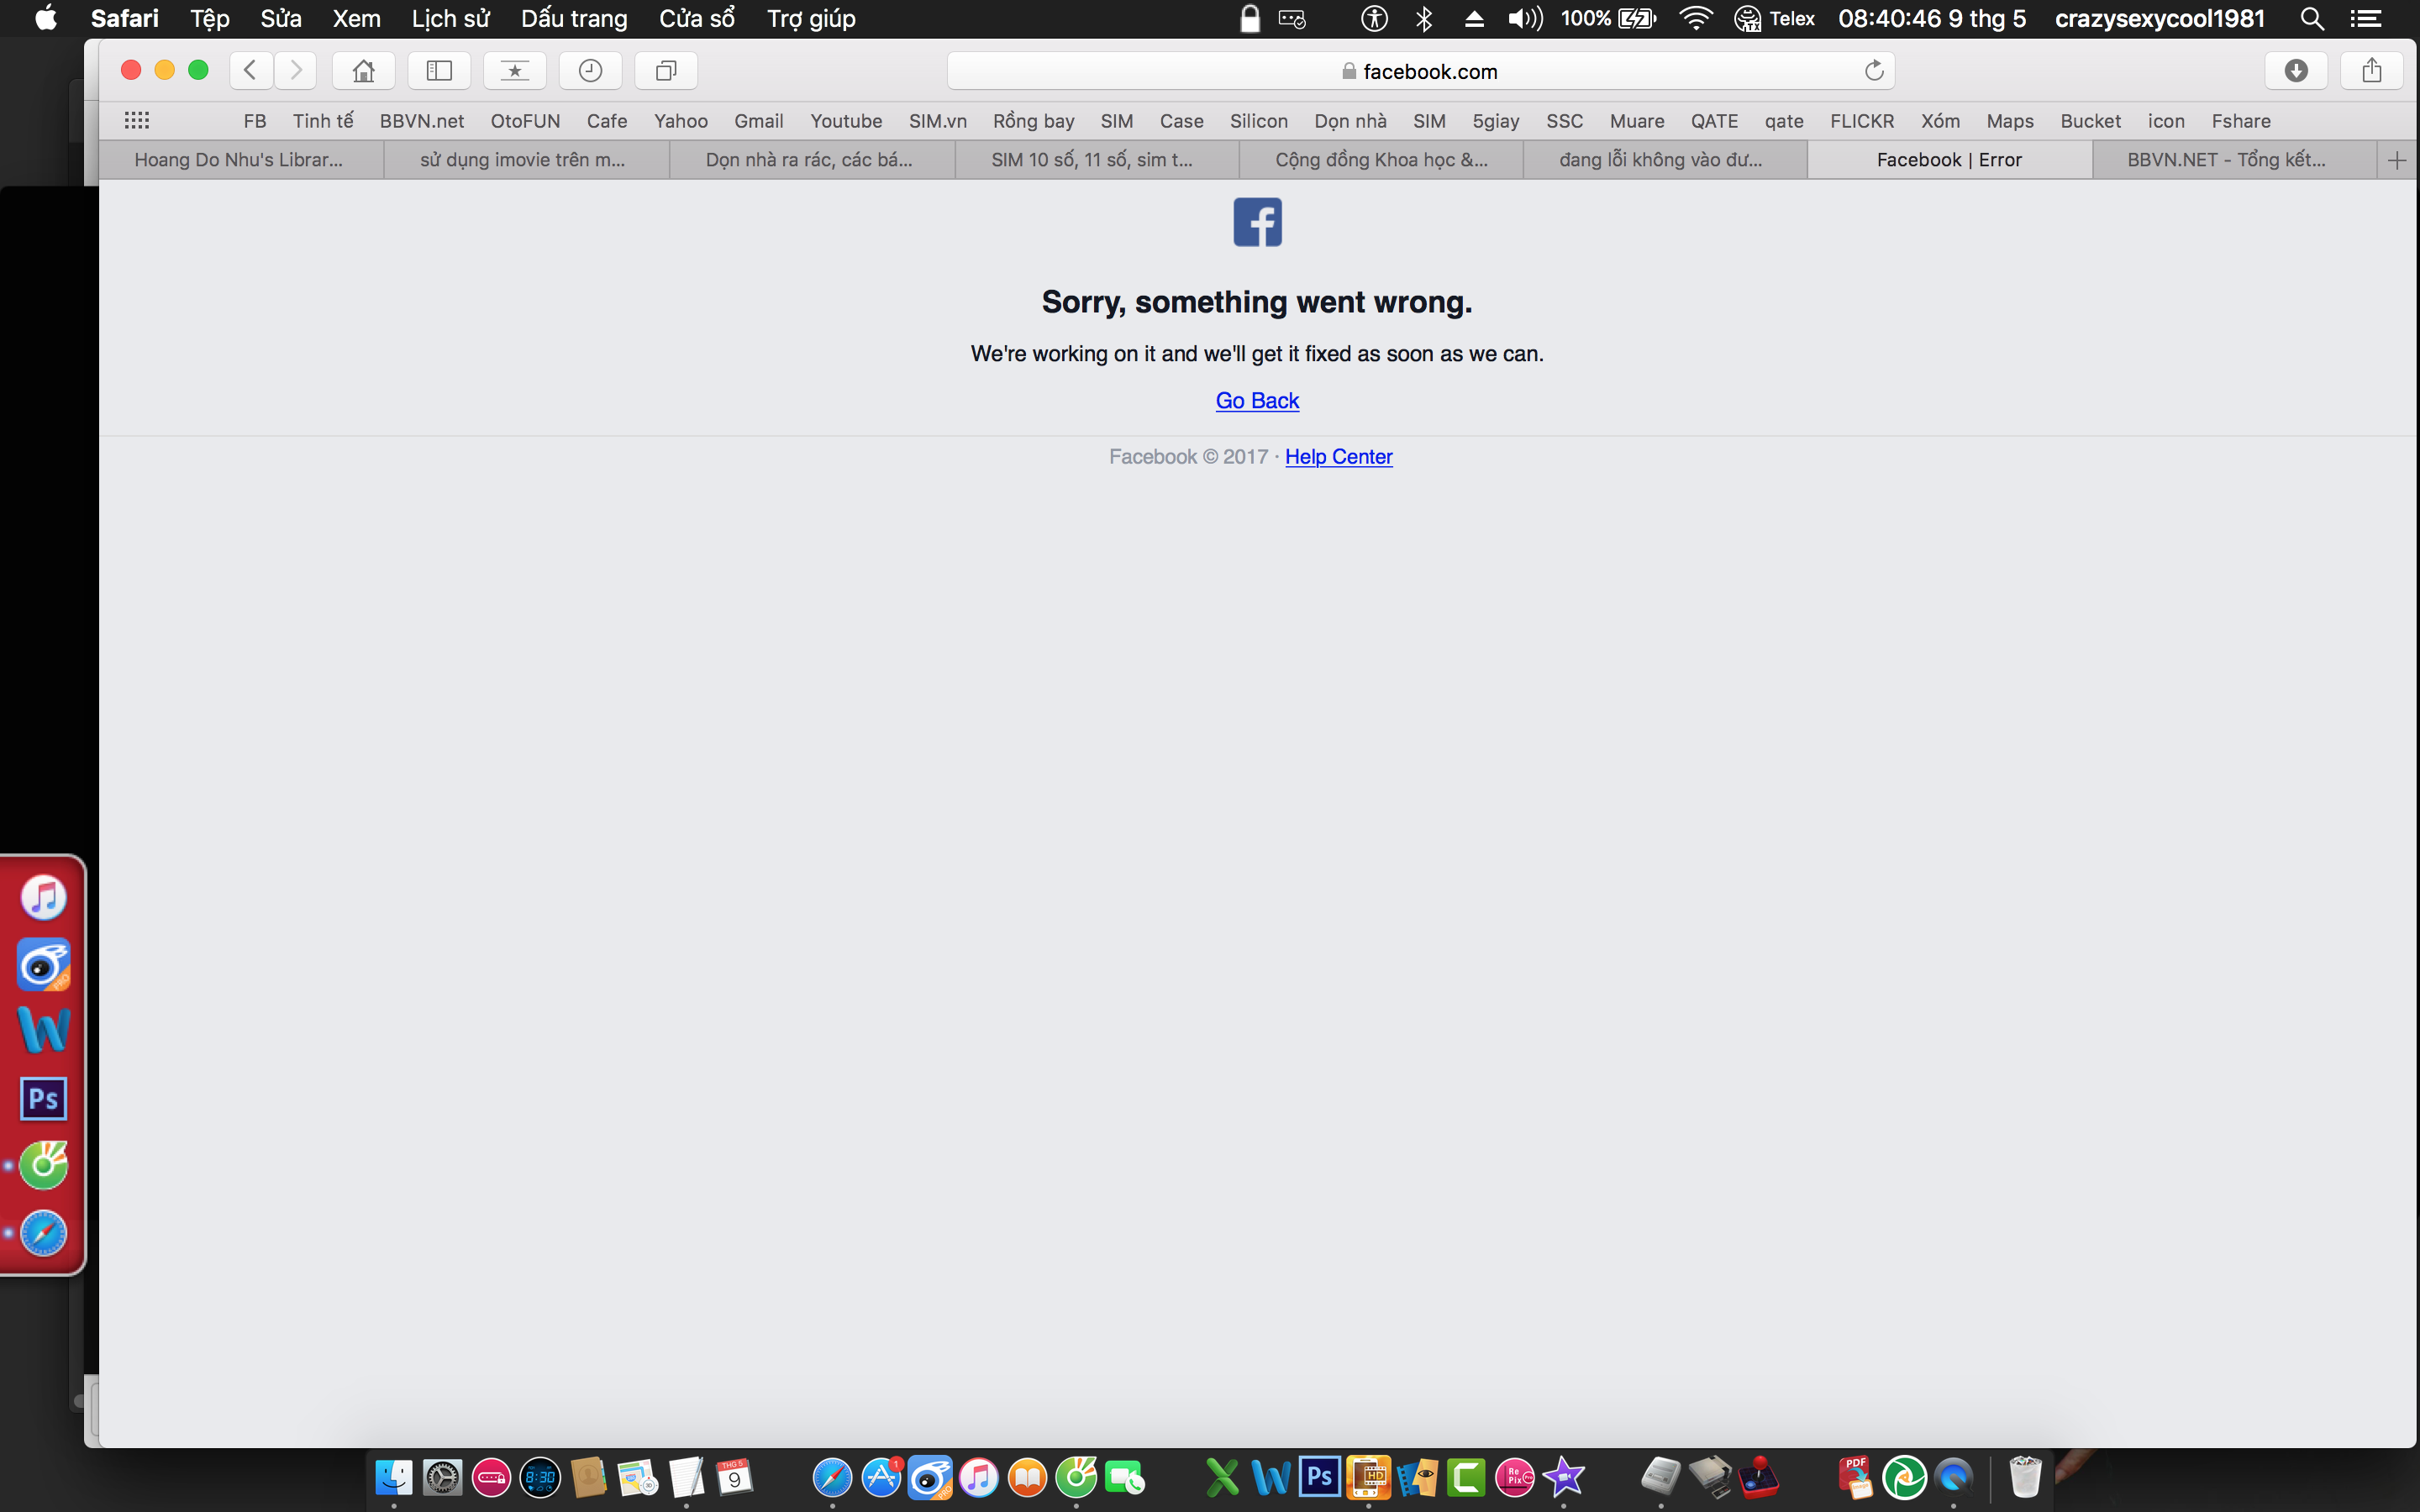
Task: Open the Trợ giúp menu
Action: click(x=811, y=18)
